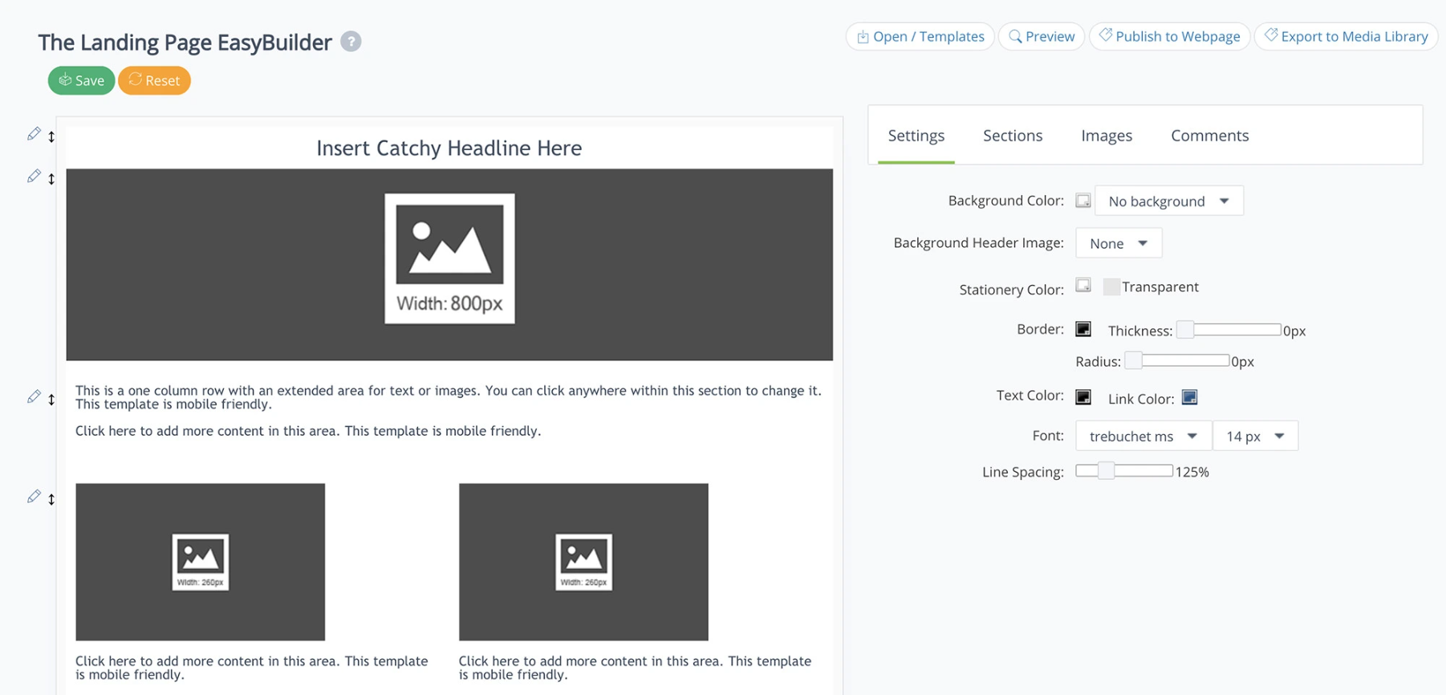Open the Open / Templates menu
Viewport: 1446px width, 695px height.
[920, 36]
